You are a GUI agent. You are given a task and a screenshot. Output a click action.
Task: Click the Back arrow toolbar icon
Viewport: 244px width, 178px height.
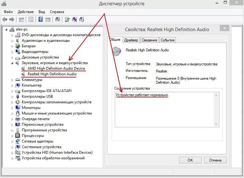coord(5,19)
